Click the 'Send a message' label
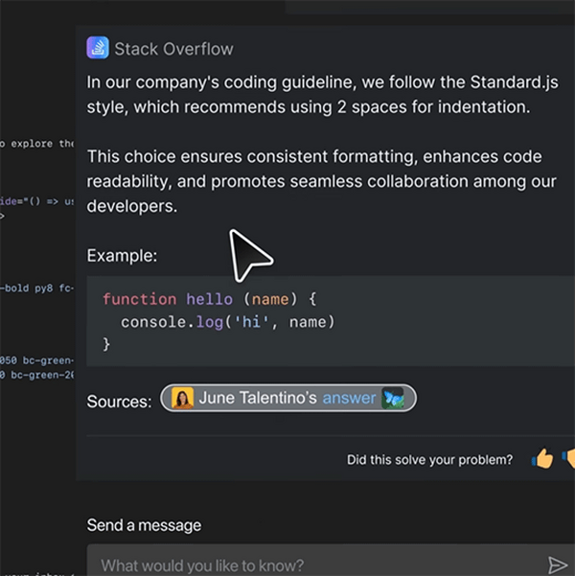Screen dimensions: 575x576 [x=144, y=524]
